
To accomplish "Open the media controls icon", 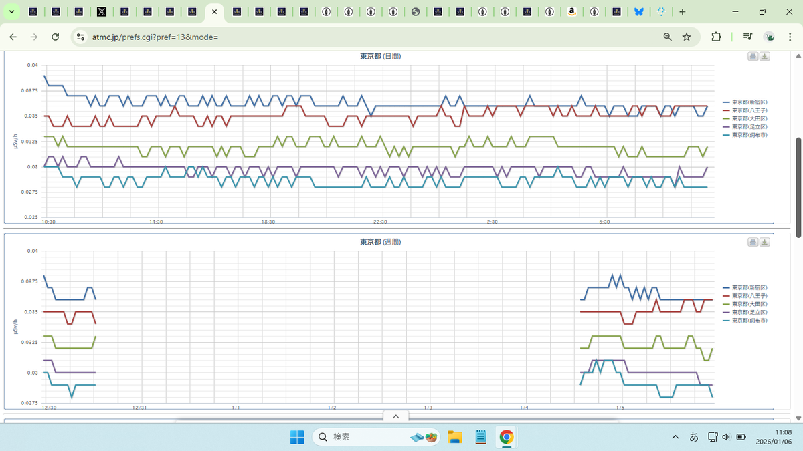I will click(747, 37).
